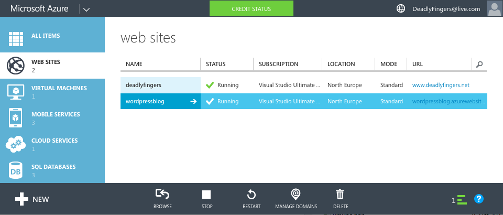Click North Europe in wordpressblog row
The image size is (503, 215).
(x=345, y=101)
